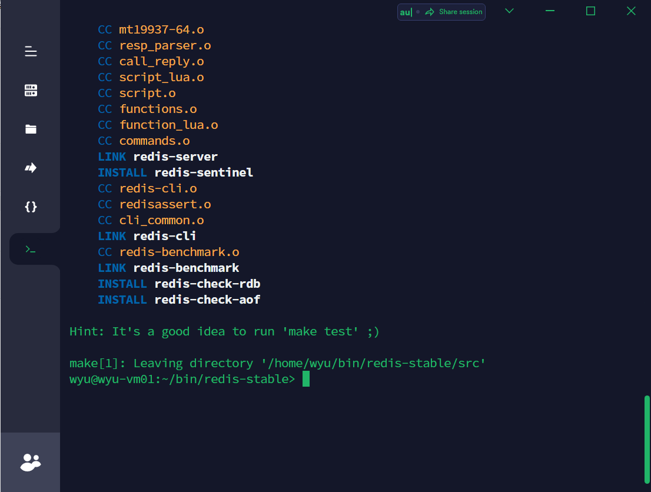651x492 pixels.
Task: Click the green vertical scrollbar thumb
Action: click(x=647, y=439)
